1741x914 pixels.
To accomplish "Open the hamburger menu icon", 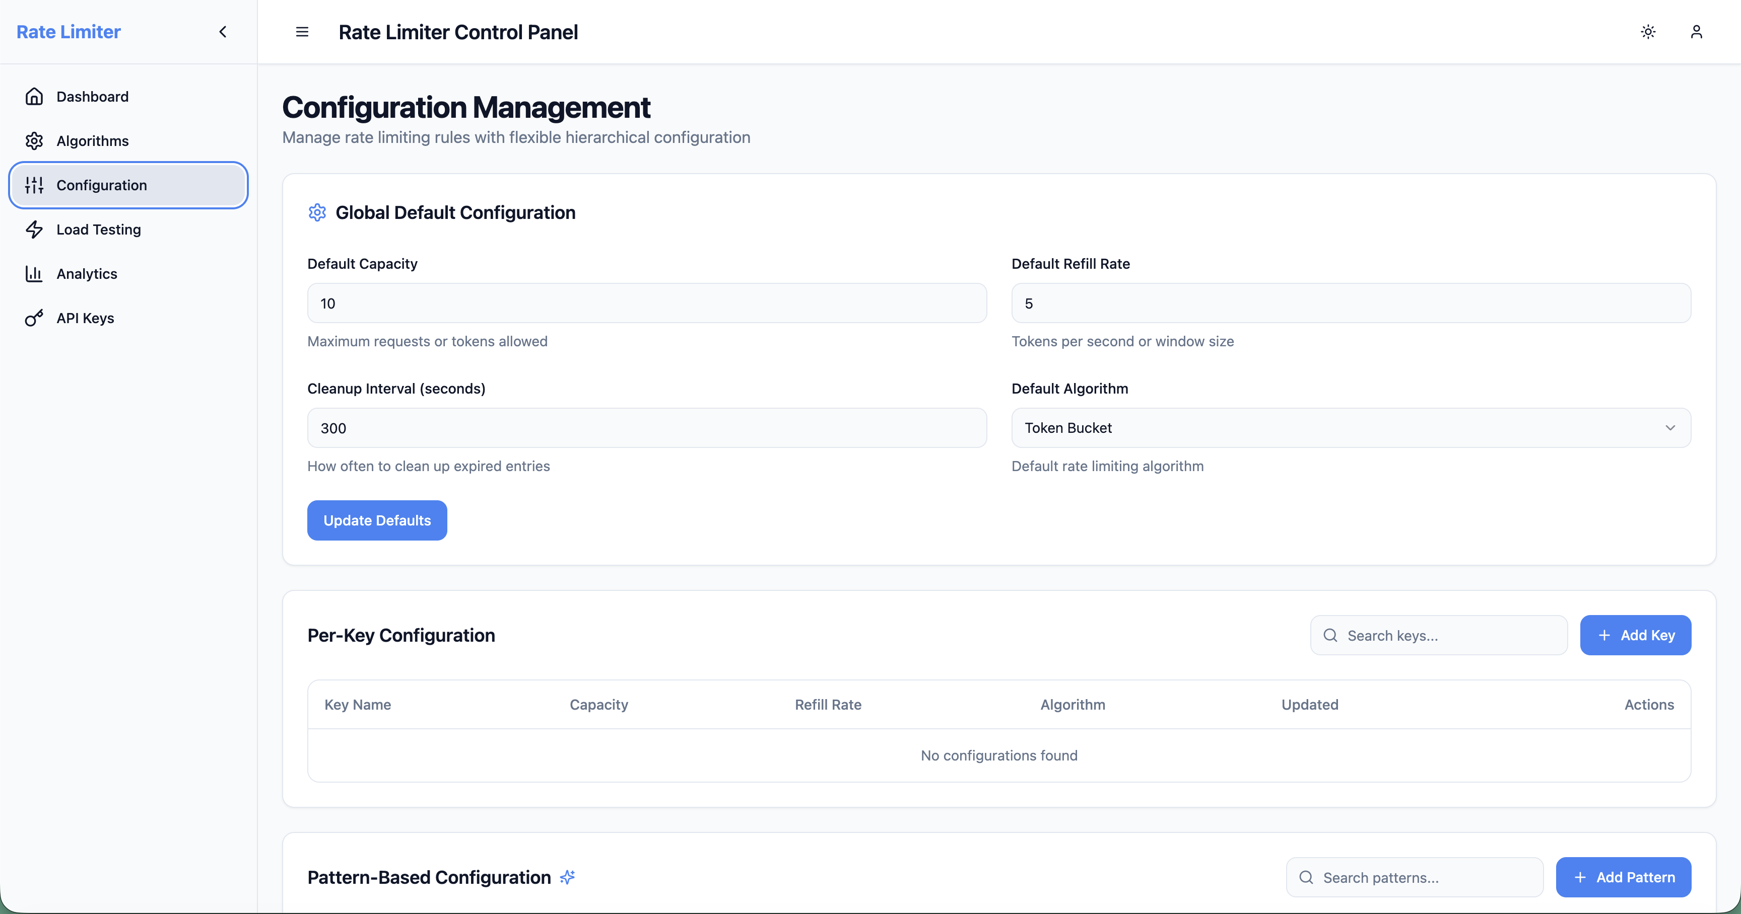I will coord(302,32).
